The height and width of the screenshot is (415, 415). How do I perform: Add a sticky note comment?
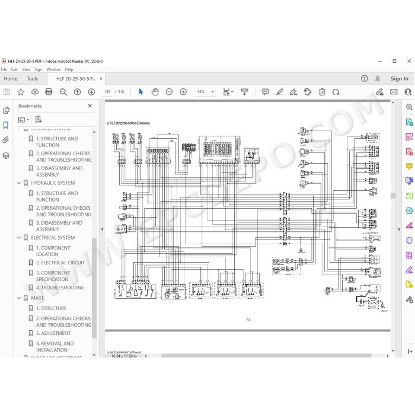coord(265,92)
